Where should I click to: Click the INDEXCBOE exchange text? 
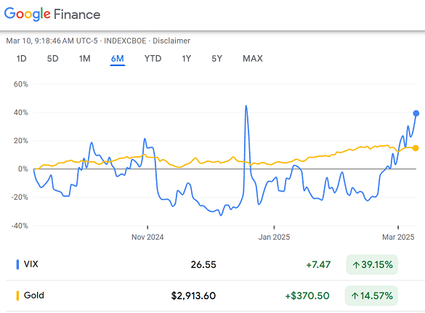125,41
